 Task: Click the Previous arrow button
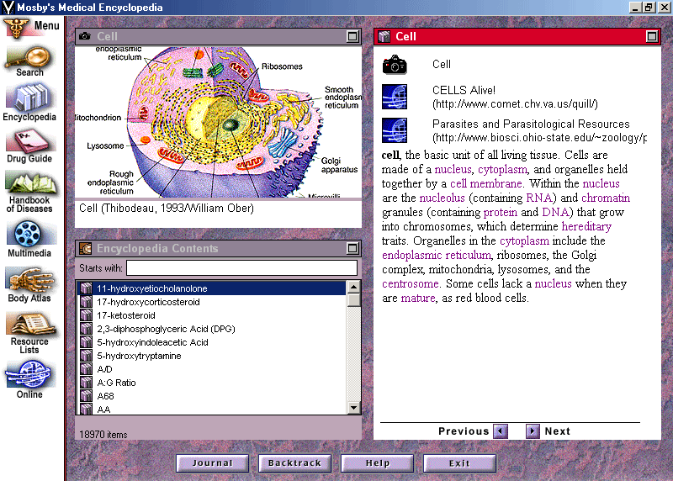pos(501,431)
